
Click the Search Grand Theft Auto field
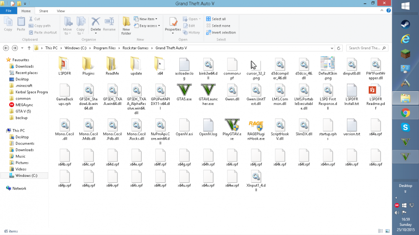(367, 48)
